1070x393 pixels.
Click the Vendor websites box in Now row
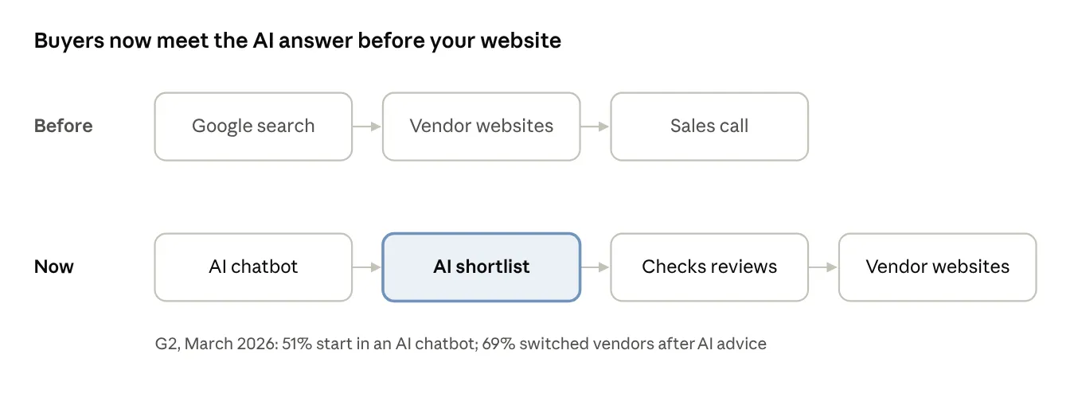(x=938, y=267)
